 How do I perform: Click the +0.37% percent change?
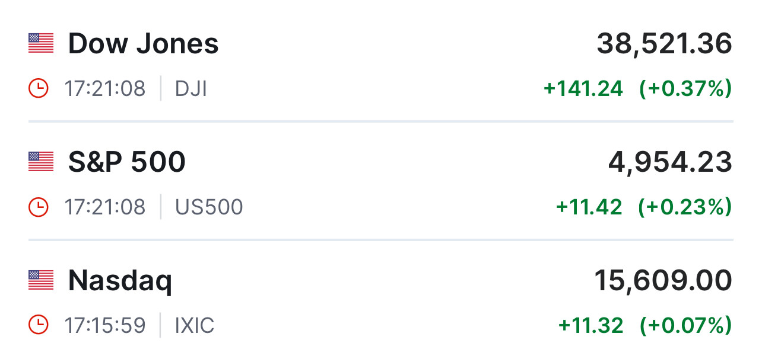pos(685,89)
